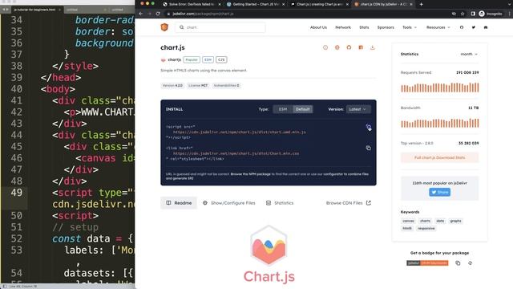The width and height of the screenshot is (513, 289).
Task: Click the first orange circle icon beside chart.js title
Action: (325, 47)
